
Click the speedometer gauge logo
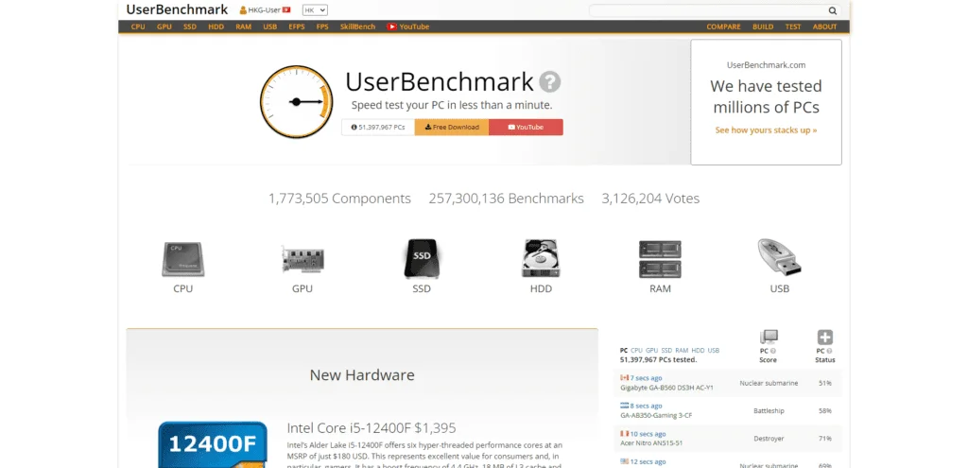[296, 102]
